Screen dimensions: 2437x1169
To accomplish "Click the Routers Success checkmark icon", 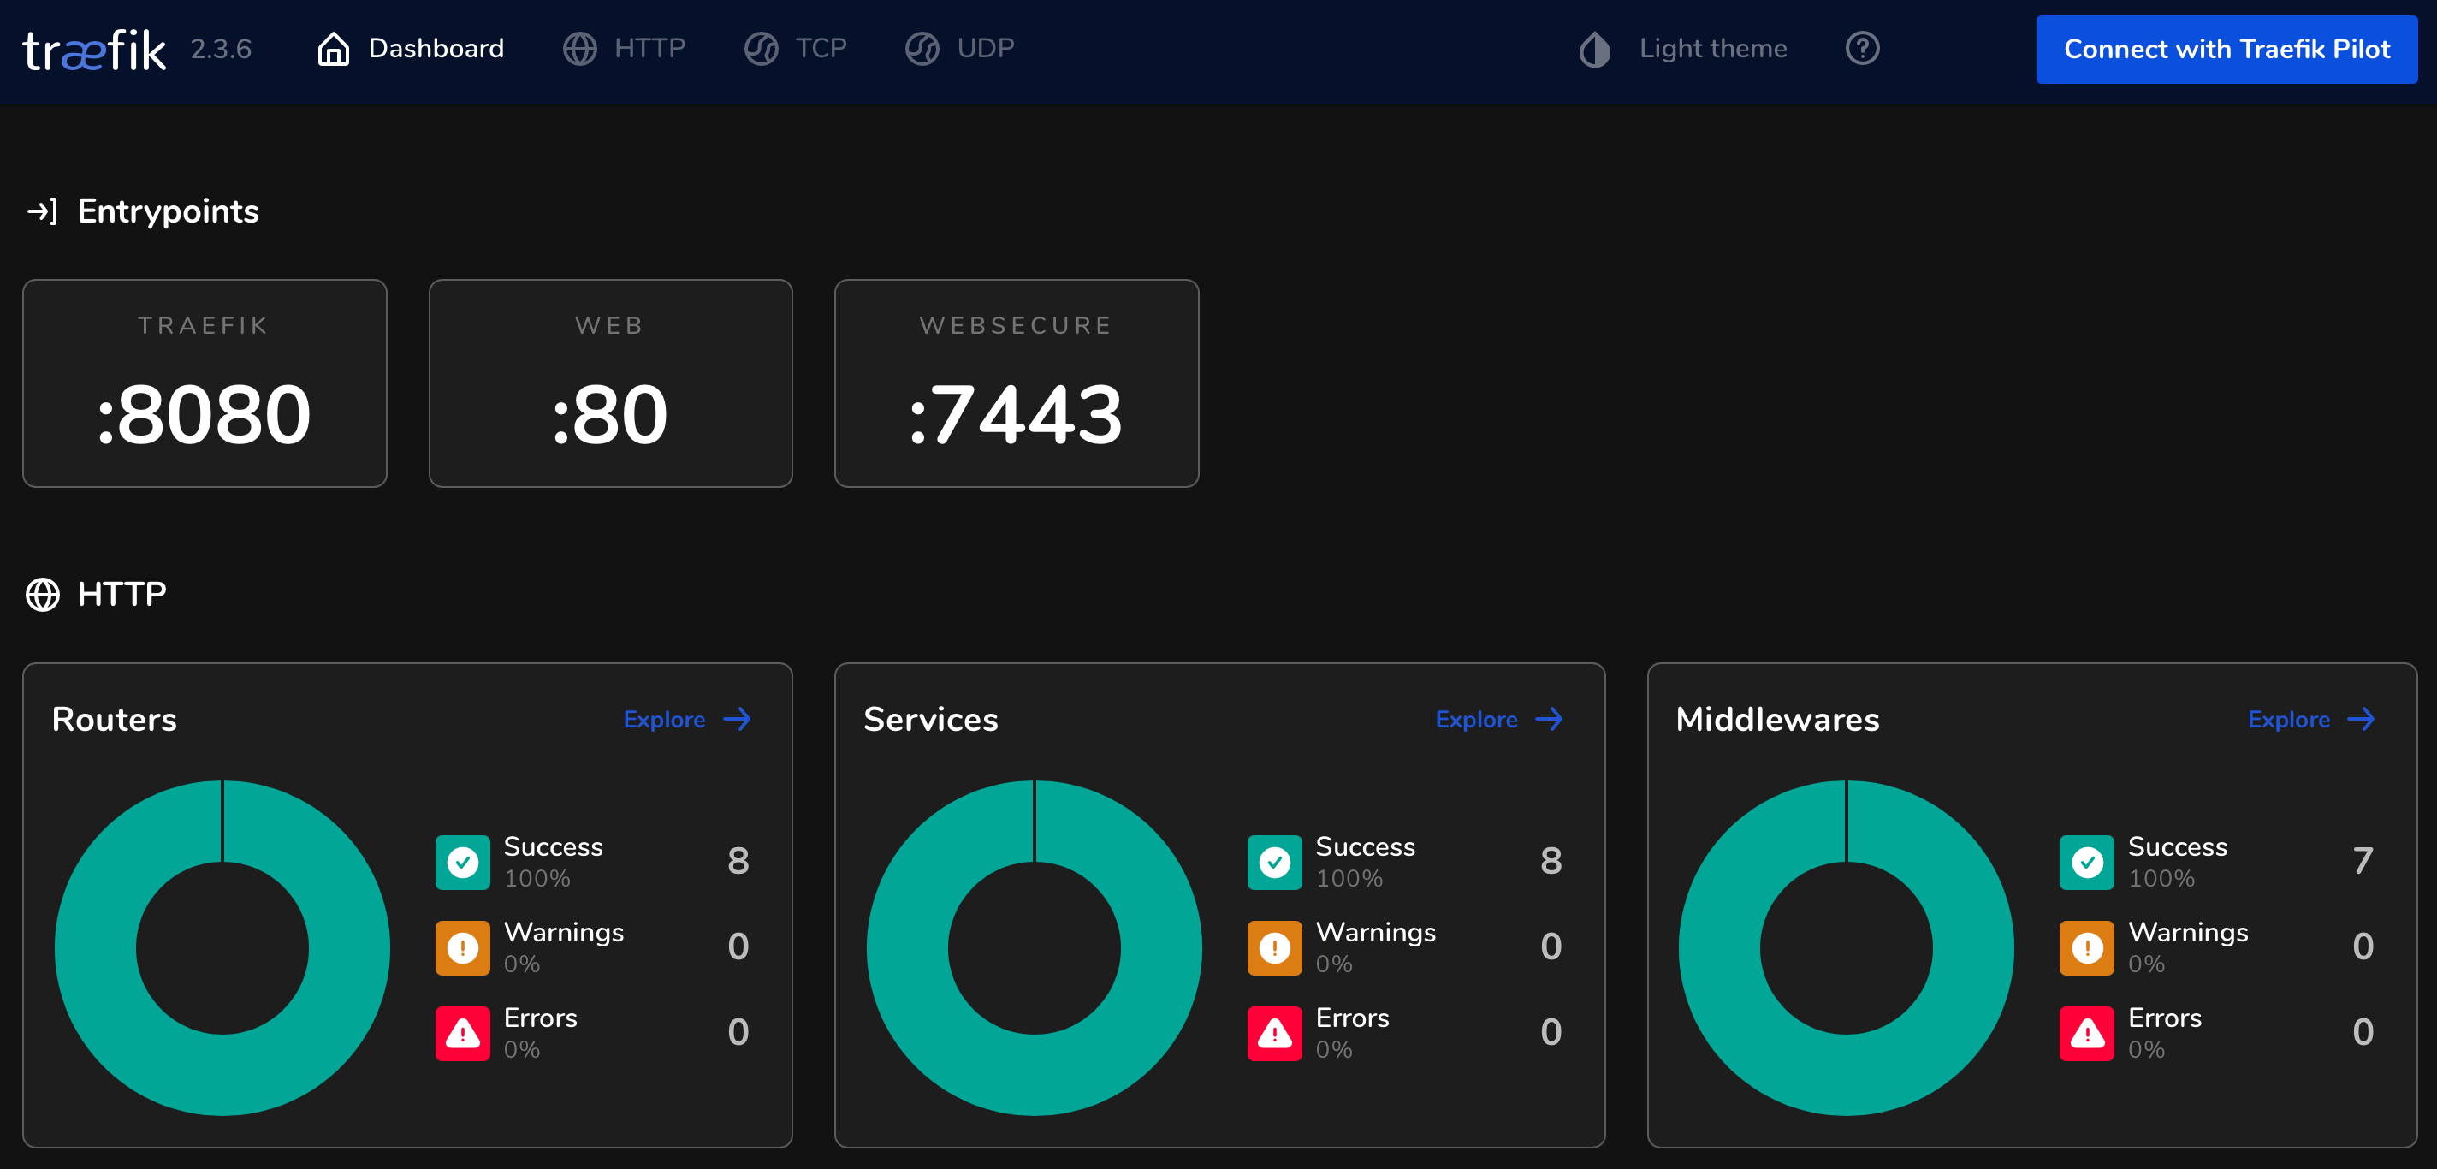I will pos(463,862).
